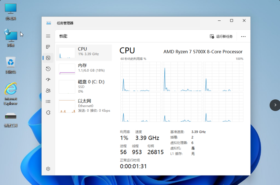Select 磁盘 0 (C: D:) item
The width and height of the screenshot is (280, 185).
point(84,86)
